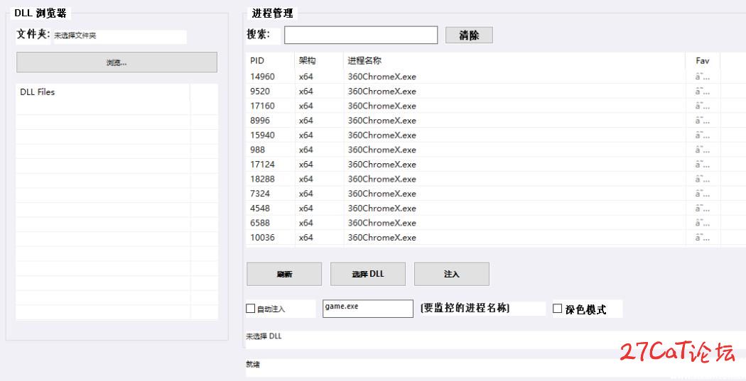The width and height of the screenshot is (746, 381).
Task: Toggle favorite for PID 7324 row
Action: (x=703, y=194)
